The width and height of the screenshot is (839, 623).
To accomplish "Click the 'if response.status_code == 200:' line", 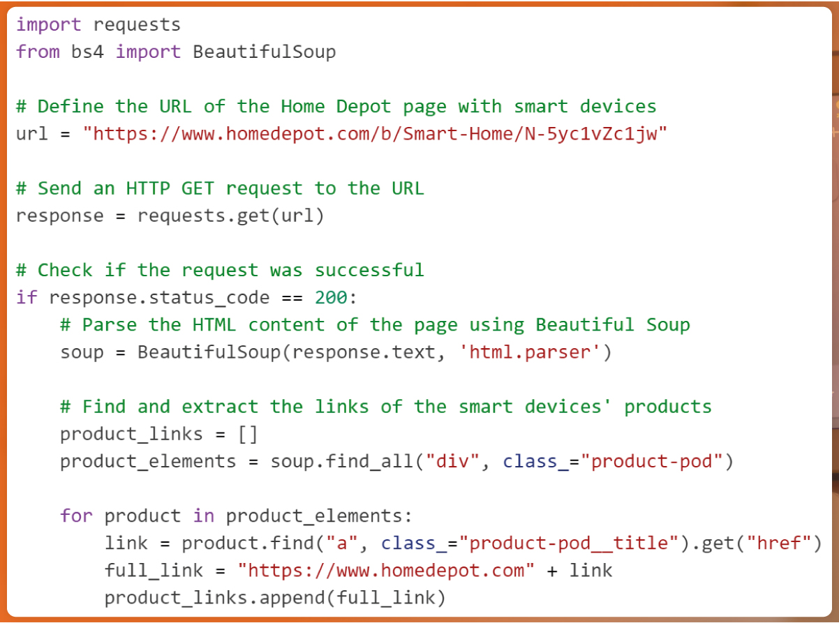I will click(186, 297).
